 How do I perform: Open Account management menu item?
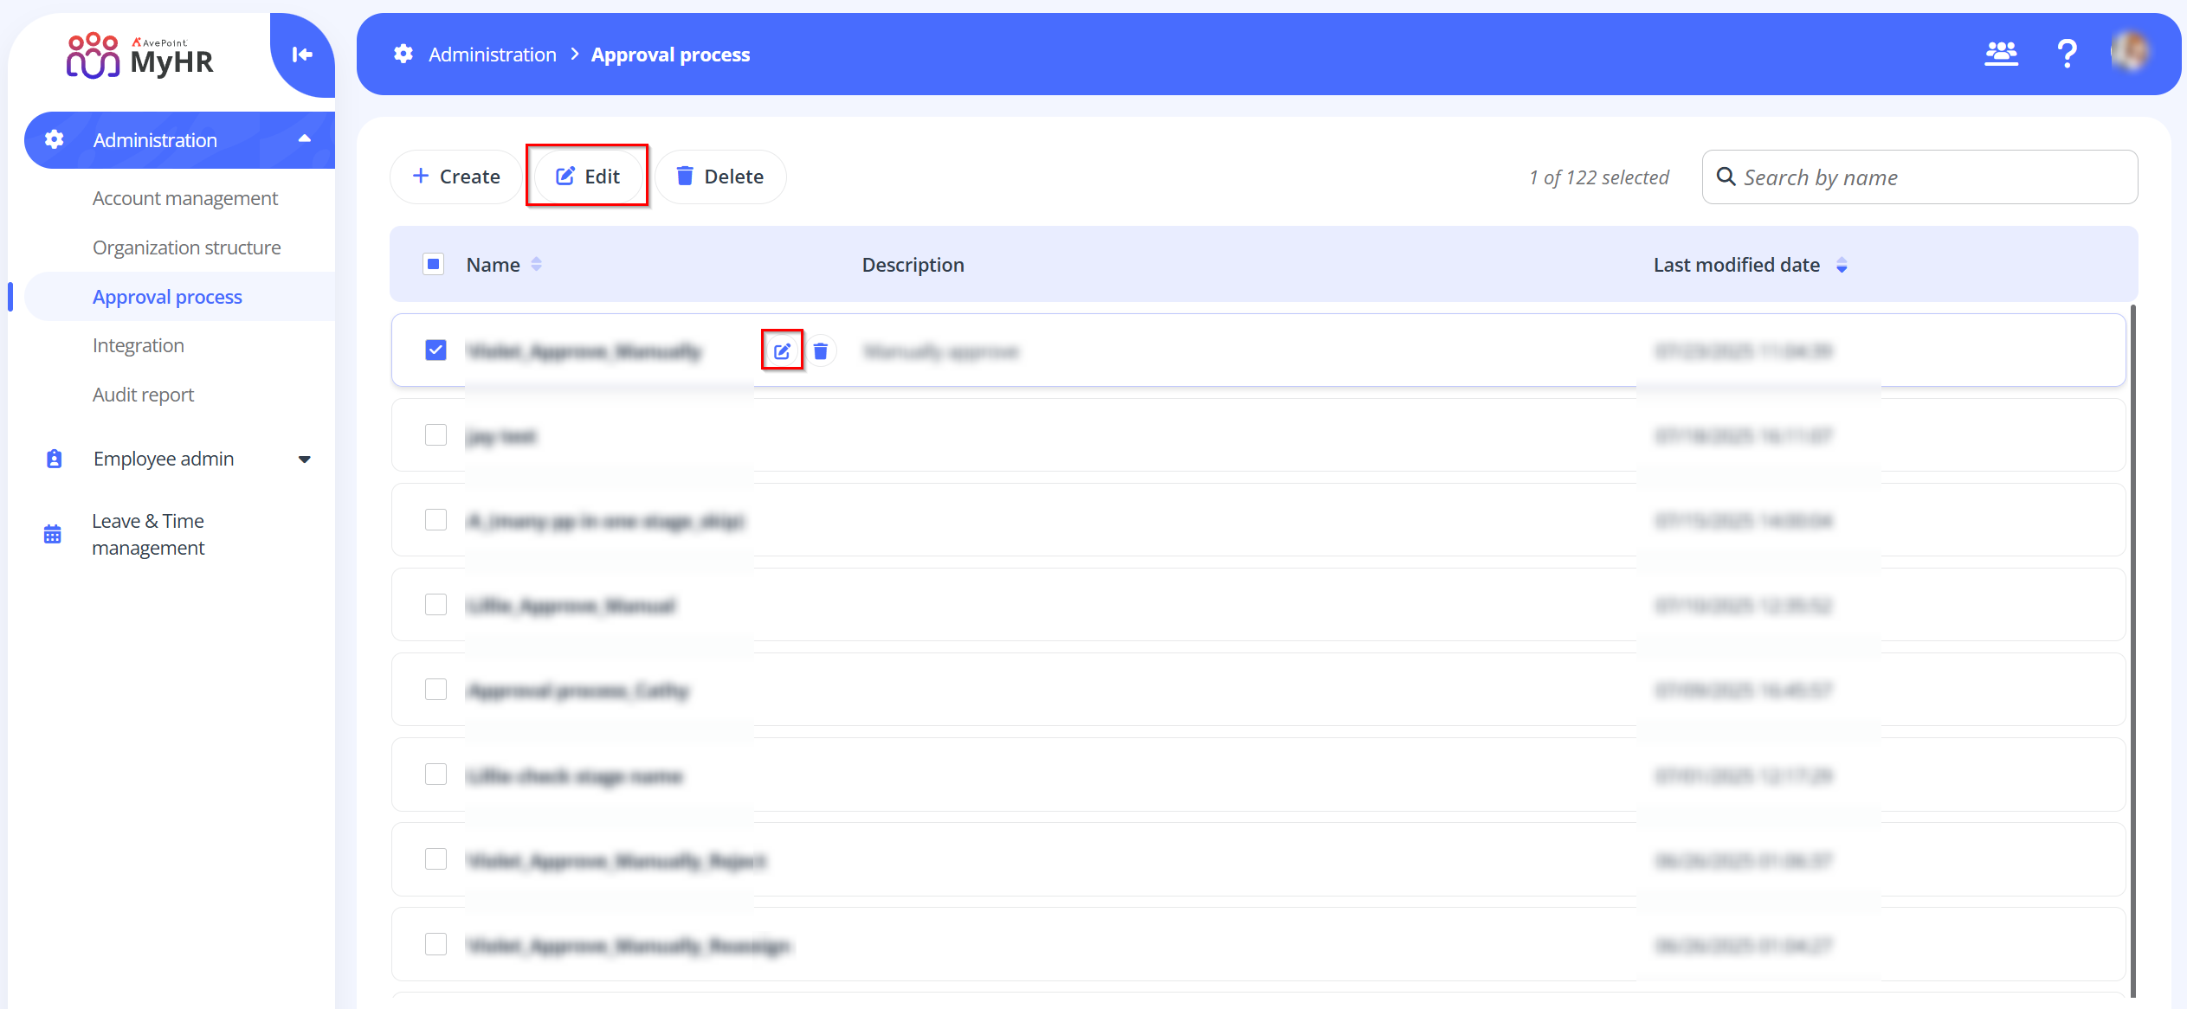pos(185,198)
